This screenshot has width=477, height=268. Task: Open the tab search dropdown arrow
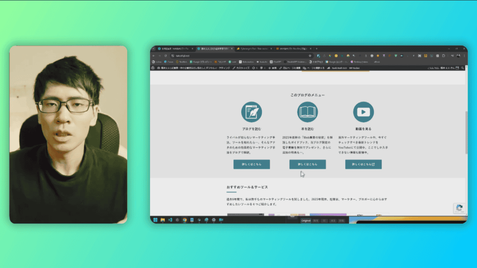pos(153,48)
